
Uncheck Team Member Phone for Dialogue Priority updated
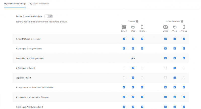(x=184, y=107)
